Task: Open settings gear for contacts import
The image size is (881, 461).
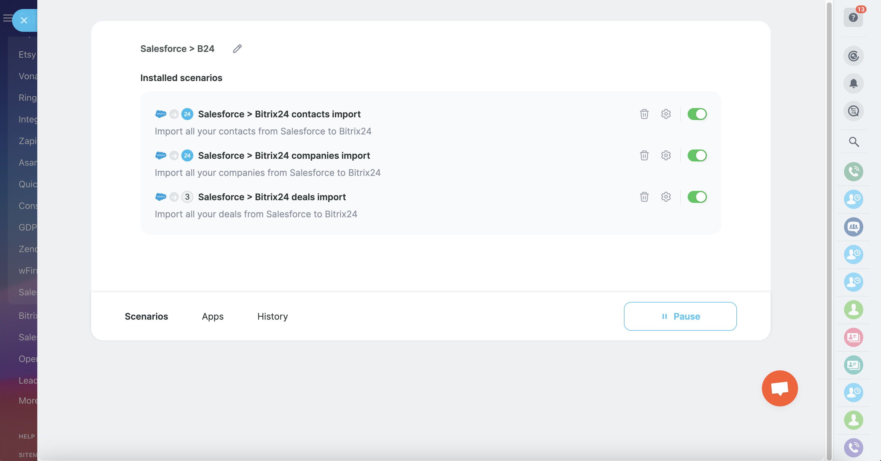Action: (x=665, y=114)
